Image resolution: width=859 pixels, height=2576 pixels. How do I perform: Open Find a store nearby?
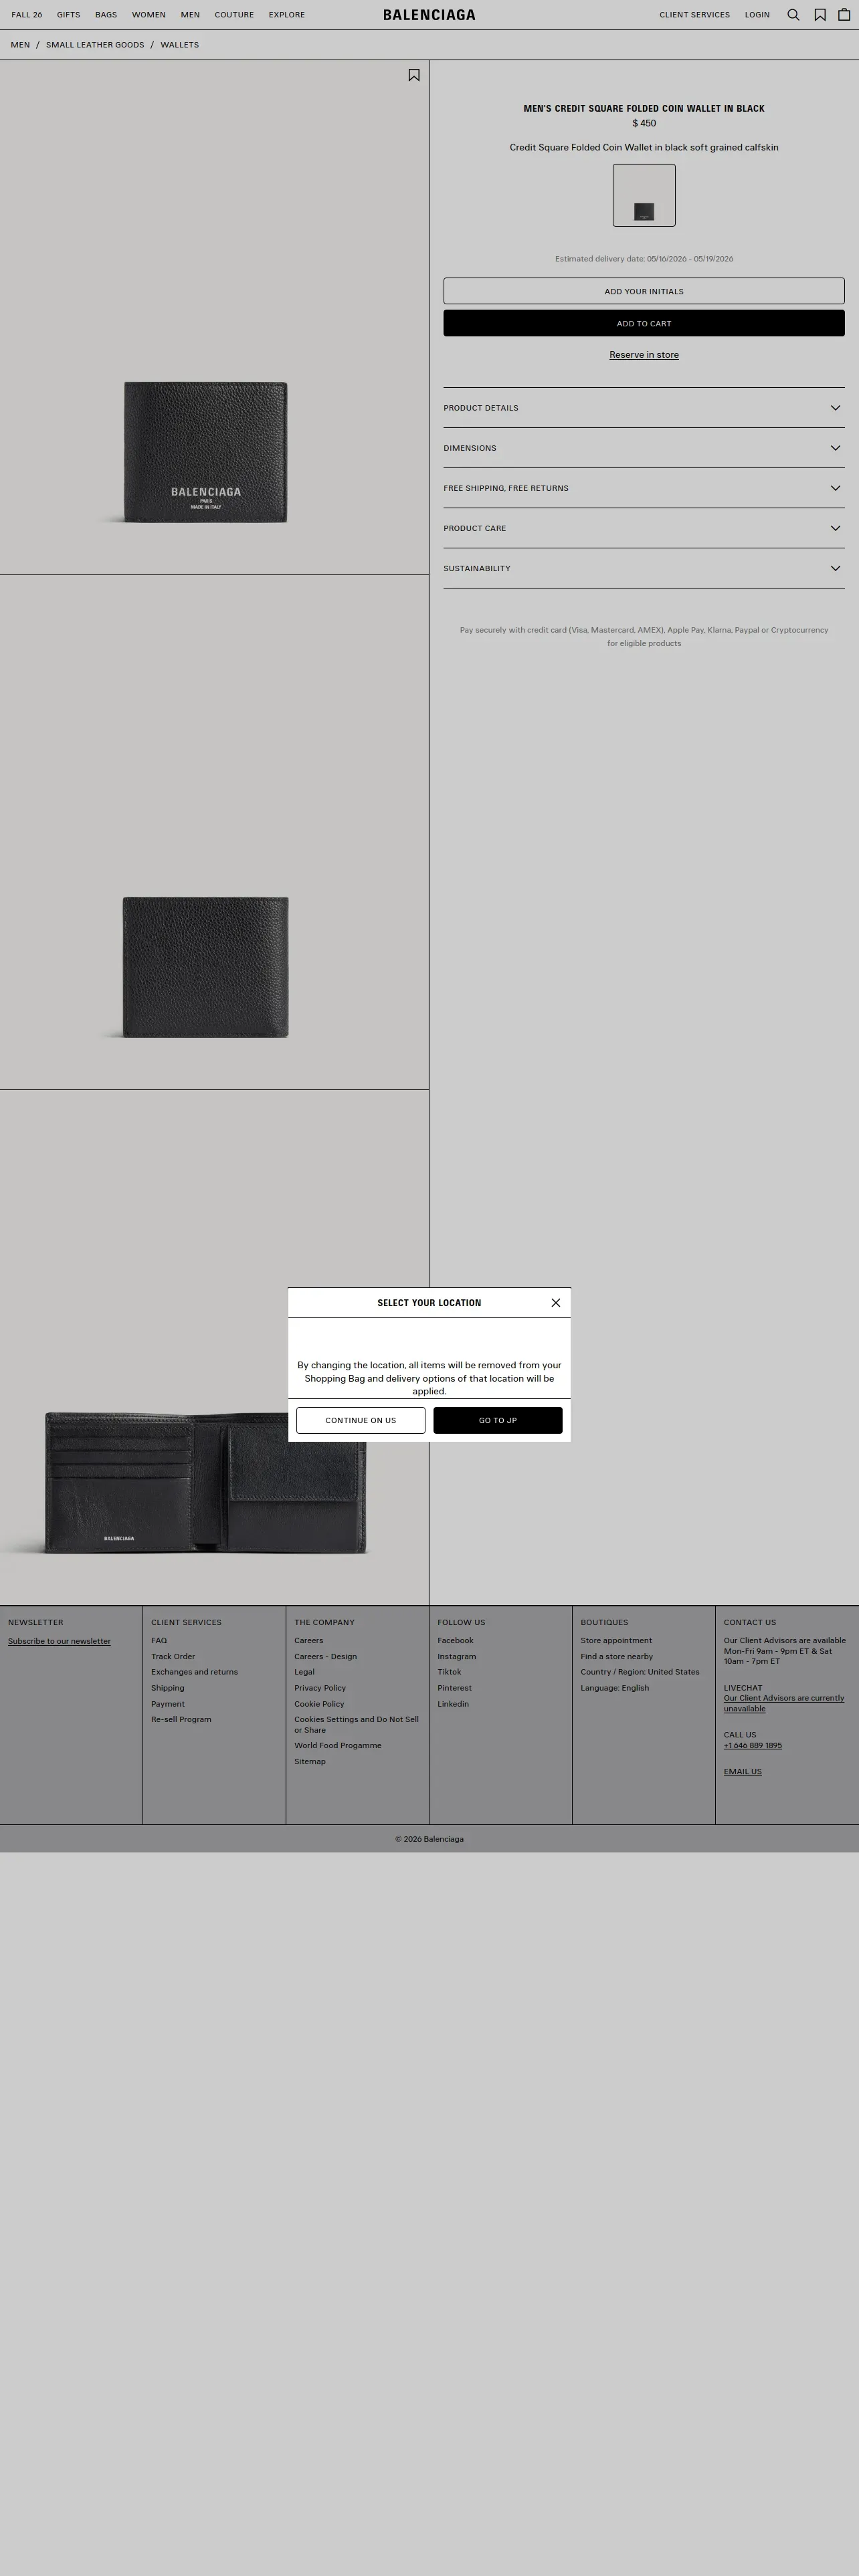[x=617, y=1656]
